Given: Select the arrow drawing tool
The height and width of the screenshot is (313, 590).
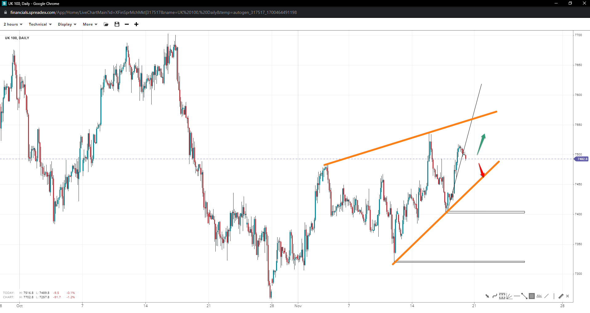Looking at the screenshot, I should click(487, 296).
